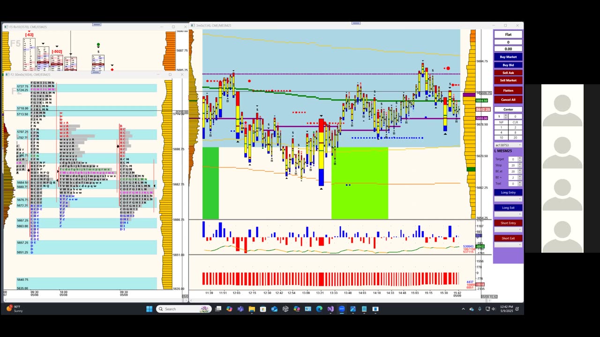Click the BE + value field
This screenshot has height=337, width=600.
click(513, 177)
